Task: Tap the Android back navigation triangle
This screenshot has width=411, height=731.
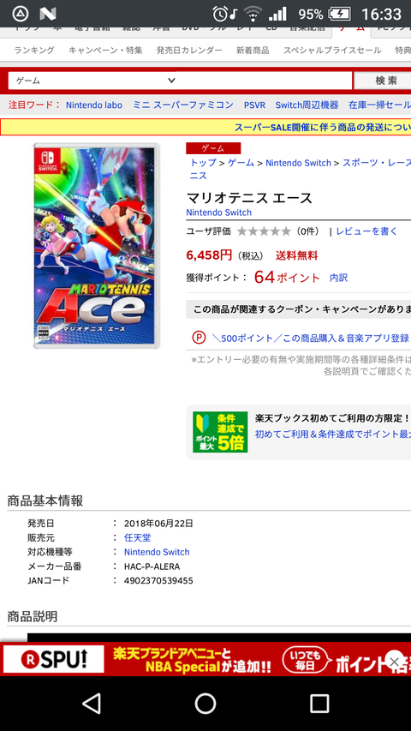Action: coord(92,704)
